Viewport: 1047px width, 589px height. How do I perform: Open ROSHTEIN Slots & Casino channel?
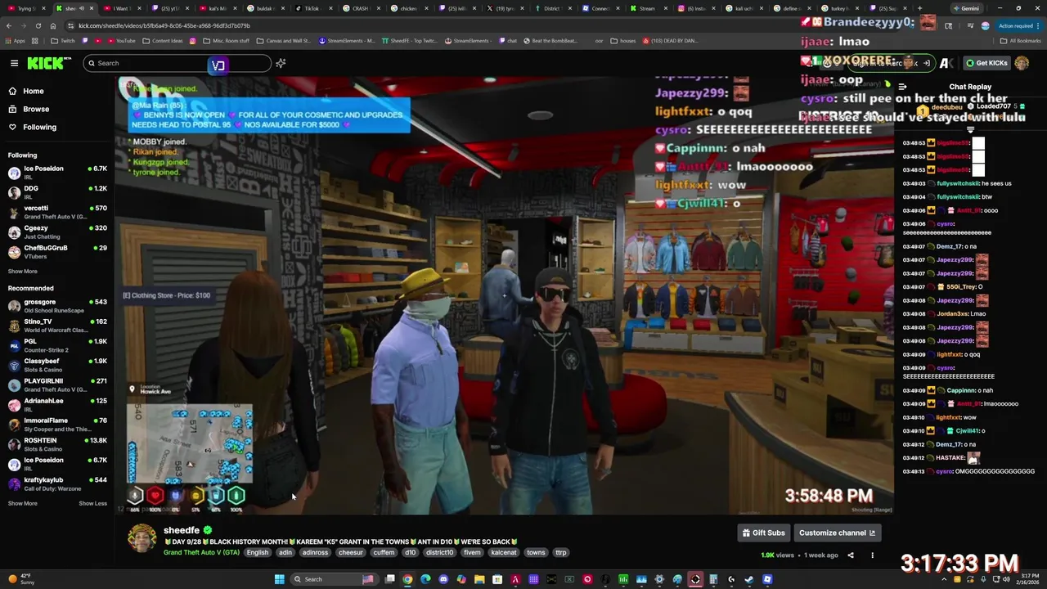(57, 444)
